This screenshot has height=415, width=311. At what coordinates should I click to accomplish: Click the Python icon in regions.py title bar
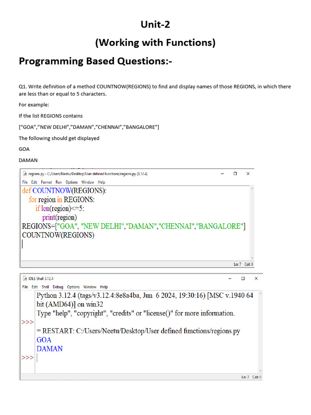pos(25,173)
